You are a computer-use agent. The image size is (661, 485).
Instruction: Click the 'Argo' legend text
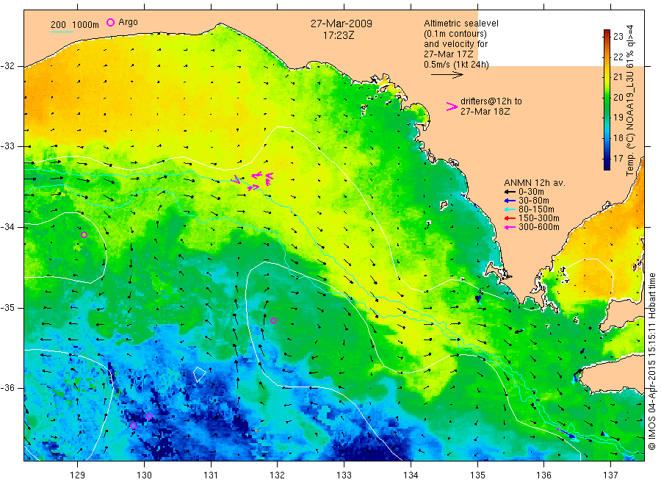[x=128, y=22]
